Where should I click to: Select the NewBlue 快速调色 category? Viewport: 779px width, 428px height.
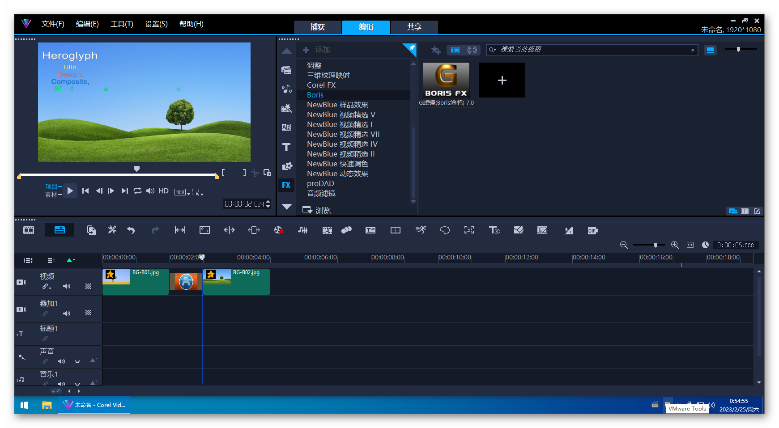tap(337, 164)
